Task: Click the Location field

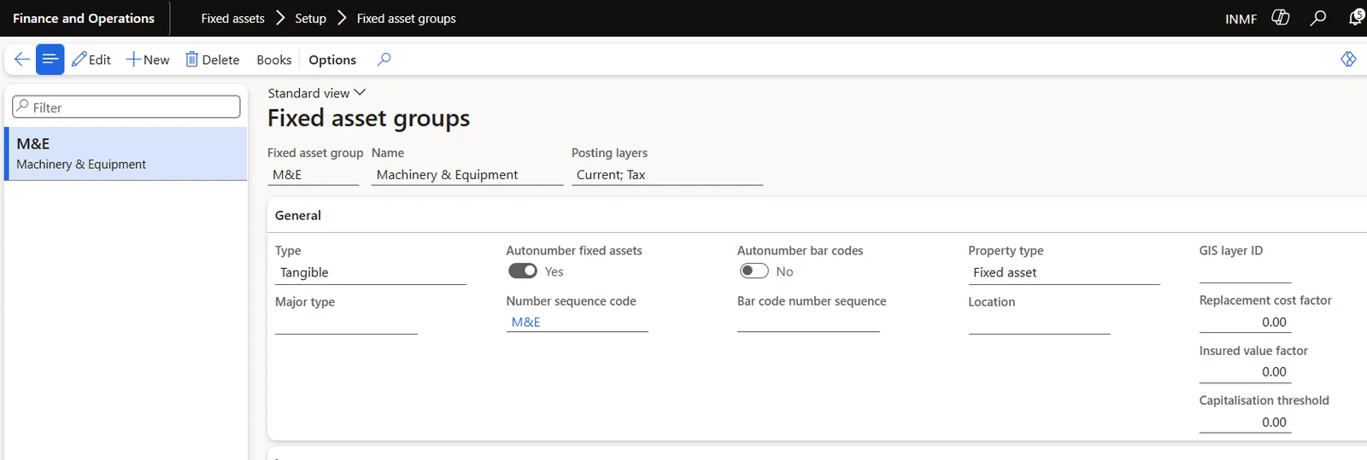Action: [1039, 323]
